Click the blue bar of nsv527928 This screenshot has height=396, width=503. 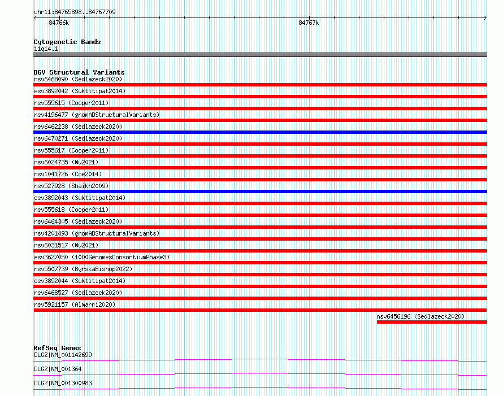point(260,192)
